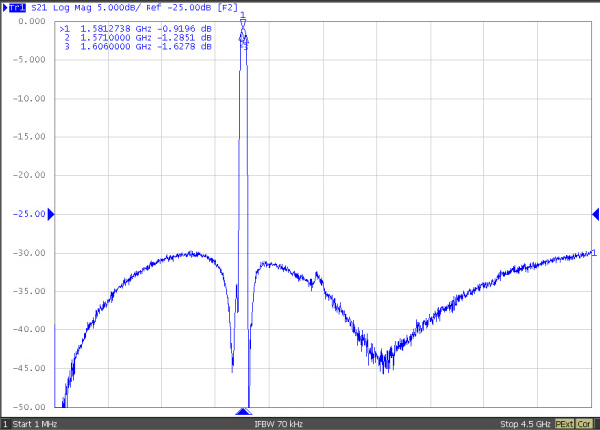Edit the Start 1 MHz frequency

(x=38, y=423)
